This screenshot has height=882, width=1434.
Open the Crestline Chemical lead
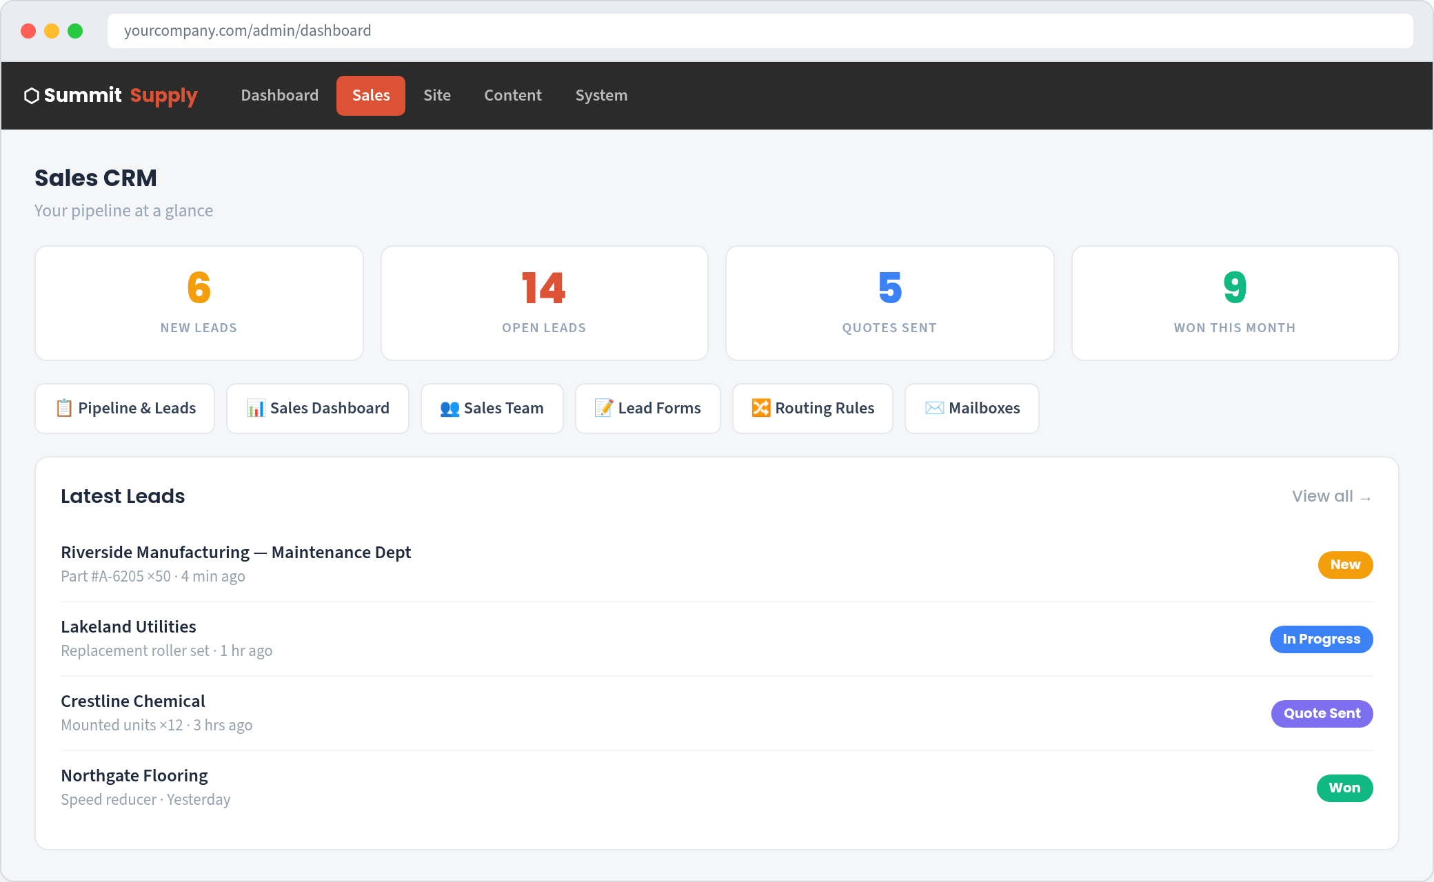[x=717, y=713]
